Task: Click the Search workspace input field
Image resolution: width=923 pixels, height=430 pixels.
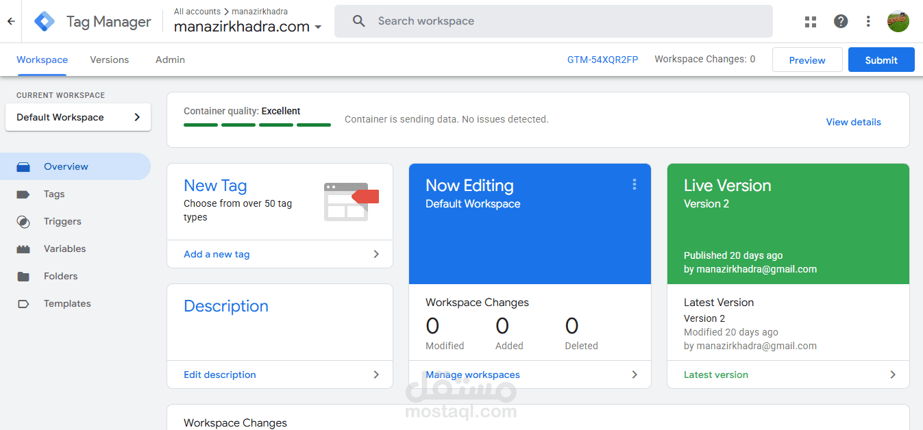Action: pyautogui.click(x=554, y=21)
